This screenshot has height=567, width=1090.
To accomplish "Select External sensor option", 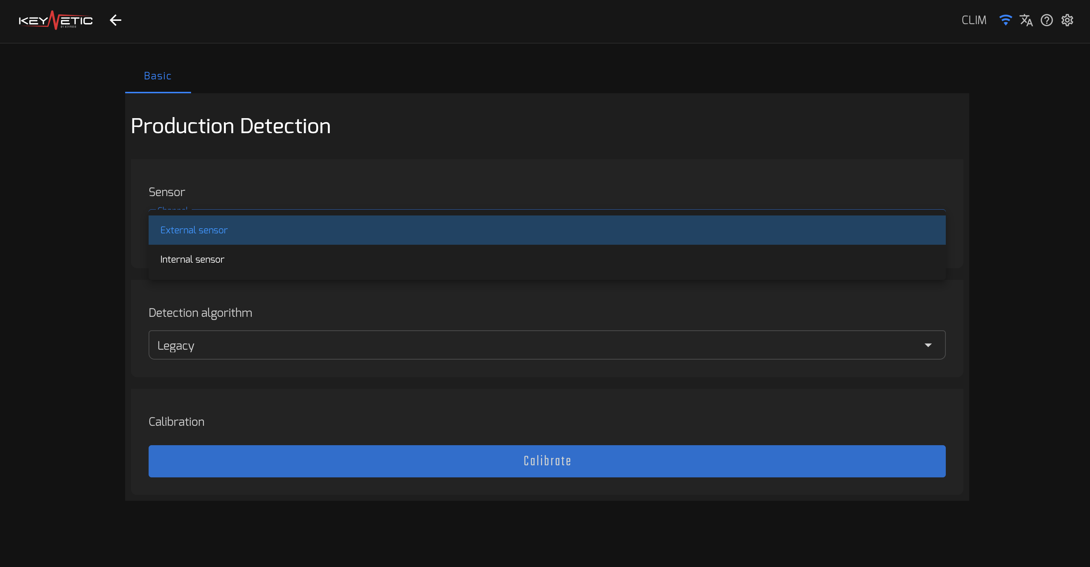I will 547,230.
